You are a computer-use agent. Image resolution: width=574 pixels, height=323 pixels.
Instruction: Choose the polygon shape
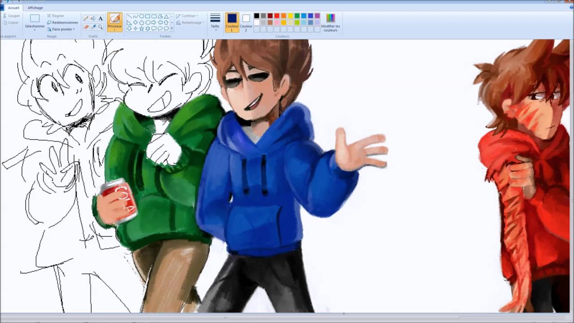[160, 16]
